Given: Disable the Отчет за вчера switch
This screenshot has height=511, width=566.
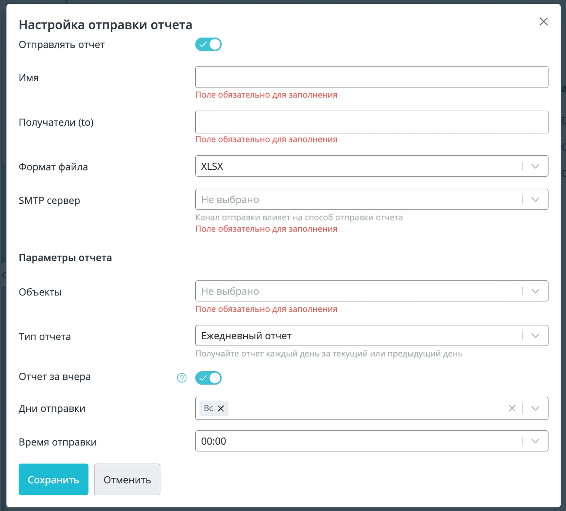Looking at the screenshot, I should point(208,378).
